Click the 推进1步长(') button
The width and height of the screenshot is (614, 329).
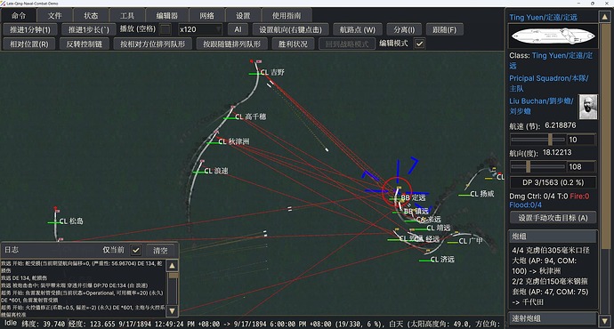(x=89, y=29)
